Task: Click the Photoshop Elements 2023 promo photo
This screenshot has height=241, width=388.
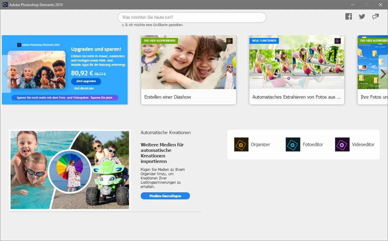Action: click(x=36, y=70)
